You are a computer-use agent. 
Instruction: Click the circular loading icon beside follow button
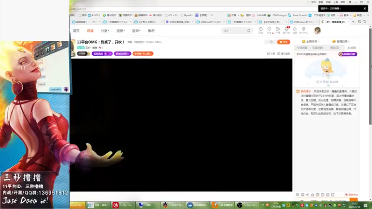click(271, 42)
